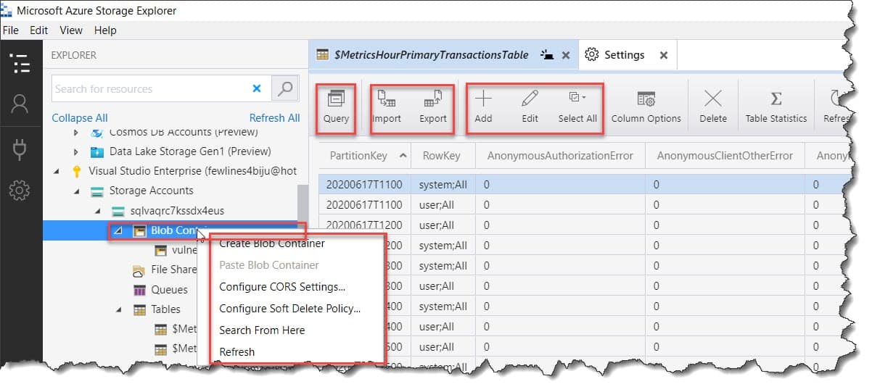Select the 20200617T1200 partition key cell
872x392 pixels.
point(365,225)
